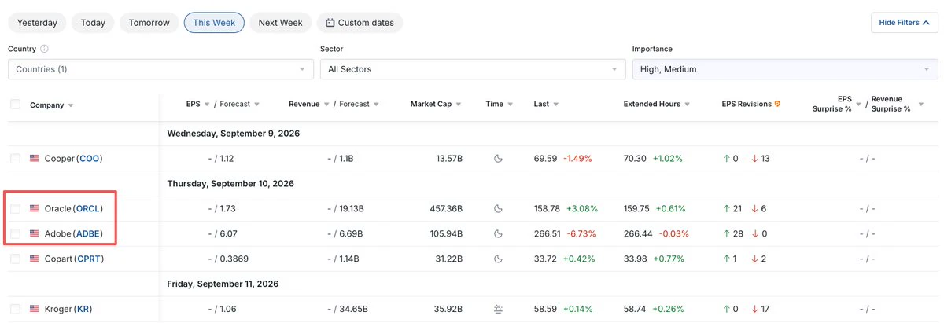
Task: Sort by Company column arrow
Action: [x=71, y=105]
